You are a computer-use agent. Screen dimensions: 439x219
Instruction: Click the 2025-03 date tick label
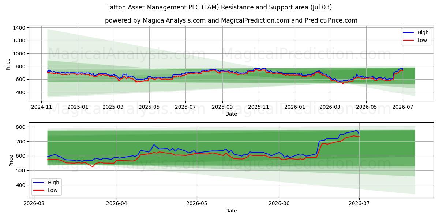pos(113,107)
